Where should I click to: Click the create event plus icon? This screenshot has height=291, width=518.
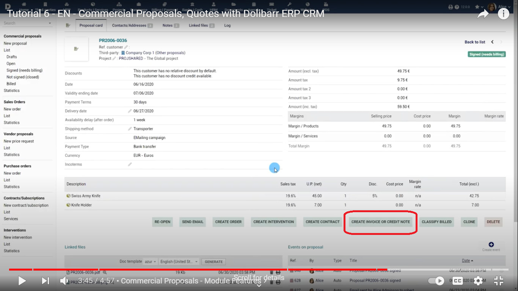tap(491, 245)
